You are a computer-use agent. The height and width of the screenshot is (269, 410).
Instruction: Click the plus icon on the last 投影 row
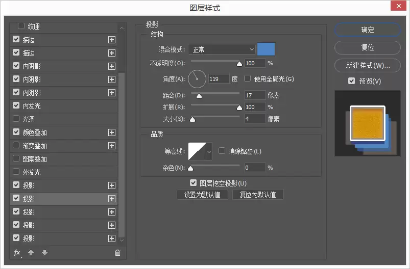tap(112, 238)
